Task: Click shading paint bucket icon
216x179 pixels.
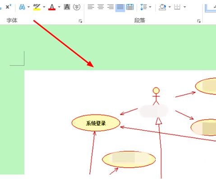Action: [162, 7]
